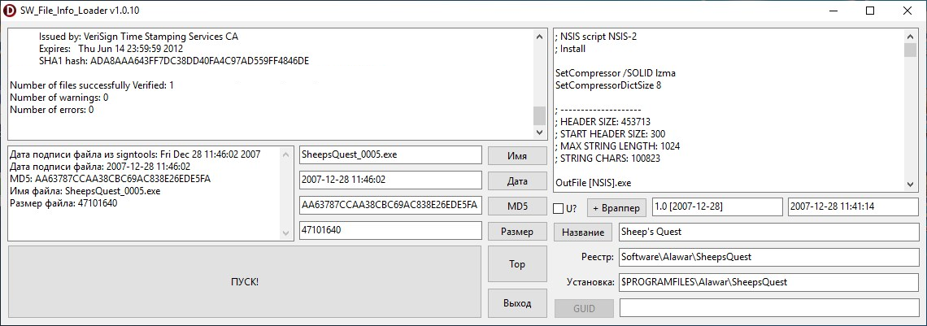Click the Реестр: label

[x=598, y=257]
